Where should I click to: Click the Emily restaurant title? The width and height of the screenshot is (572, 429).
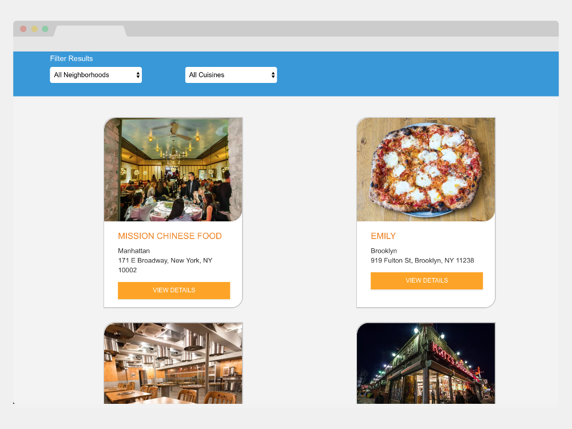click(383, 236)
